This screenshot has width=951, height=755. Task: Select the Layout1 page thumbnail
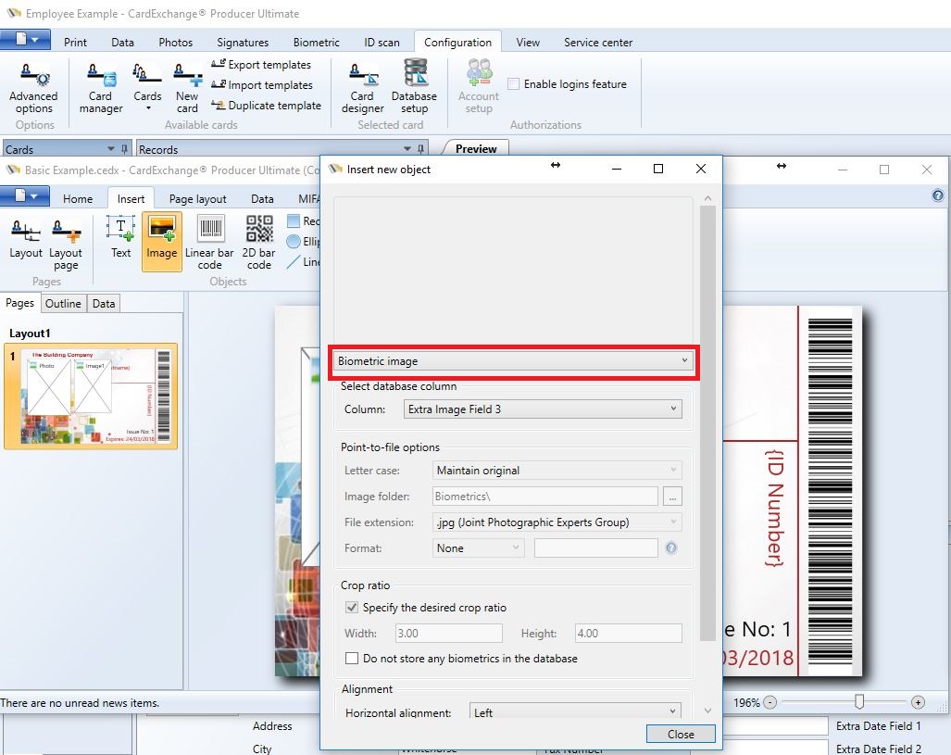pyautogui.click(x=91, y=396)
